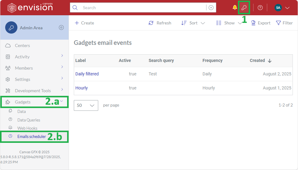This screenshot has width=298, height=170.
Task: Clear the search with the X icon
Action: [211, 8]
